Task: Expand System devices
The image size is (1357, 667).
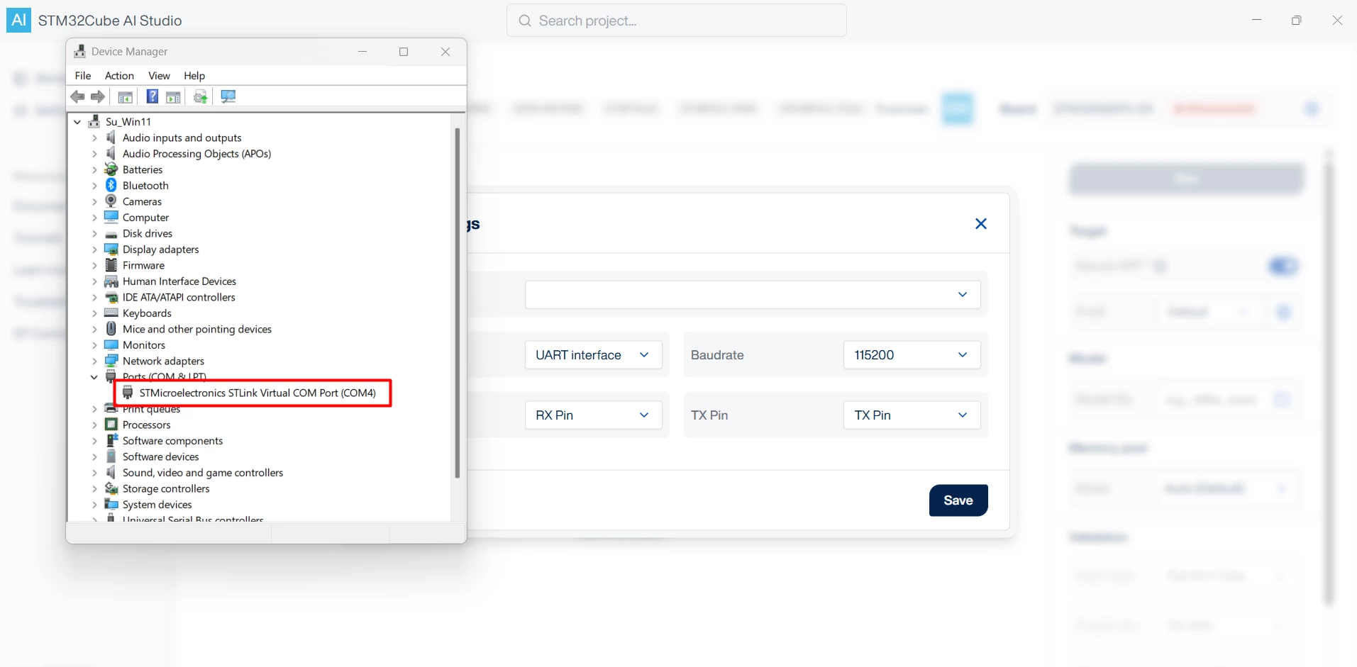Action: coord(94,505)
